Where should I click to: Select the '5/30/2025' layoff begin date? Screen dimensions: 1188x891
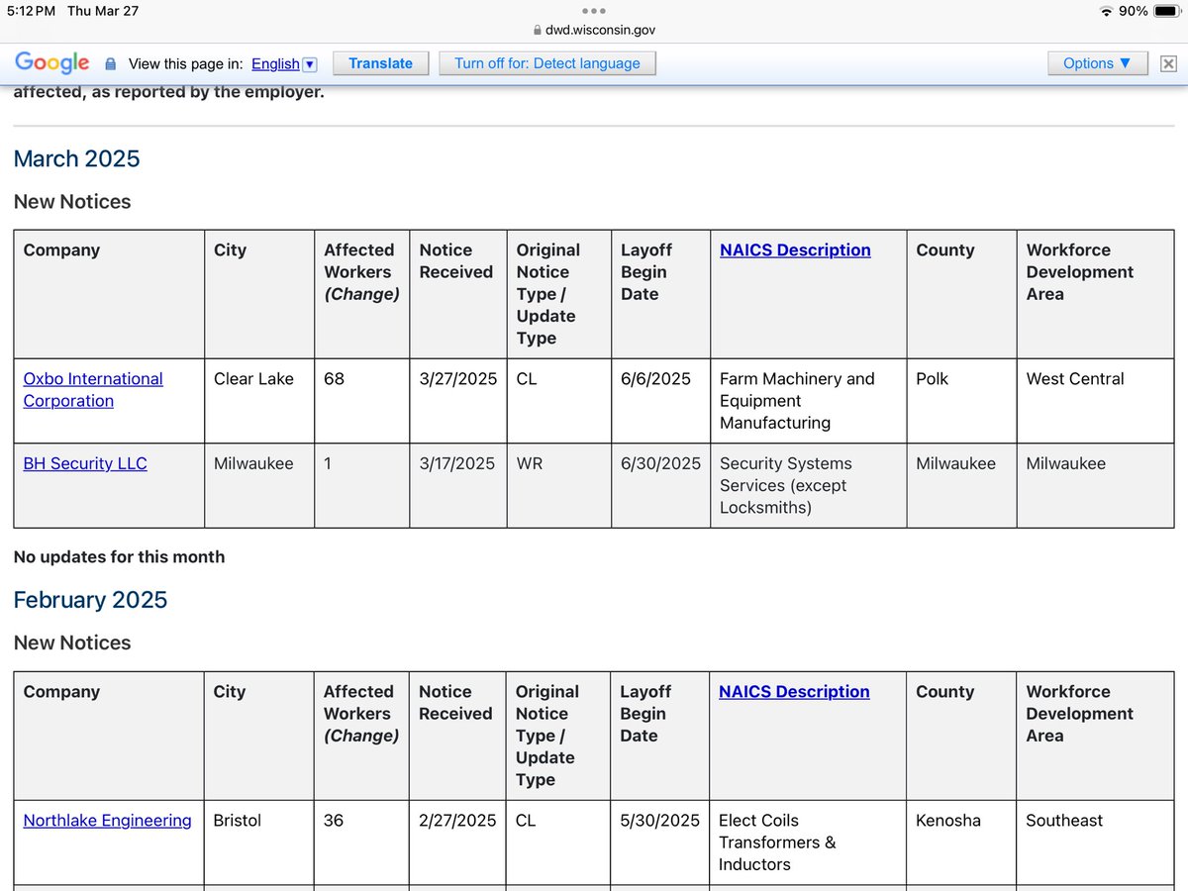point(659,841)
